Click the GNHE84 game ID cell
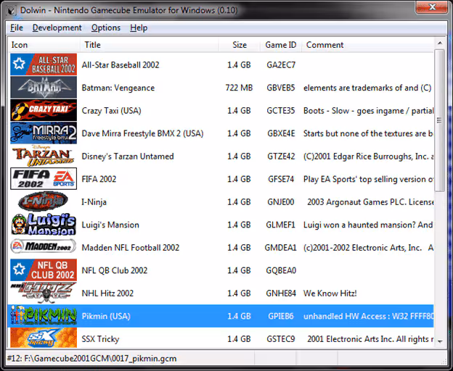453x371 pixels. coord(281,293)
